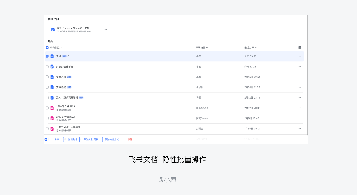Image resolution: width=357 pixels, height=195 pixels.
Task: Switch to grid view layout
Action: click(300, 48)
